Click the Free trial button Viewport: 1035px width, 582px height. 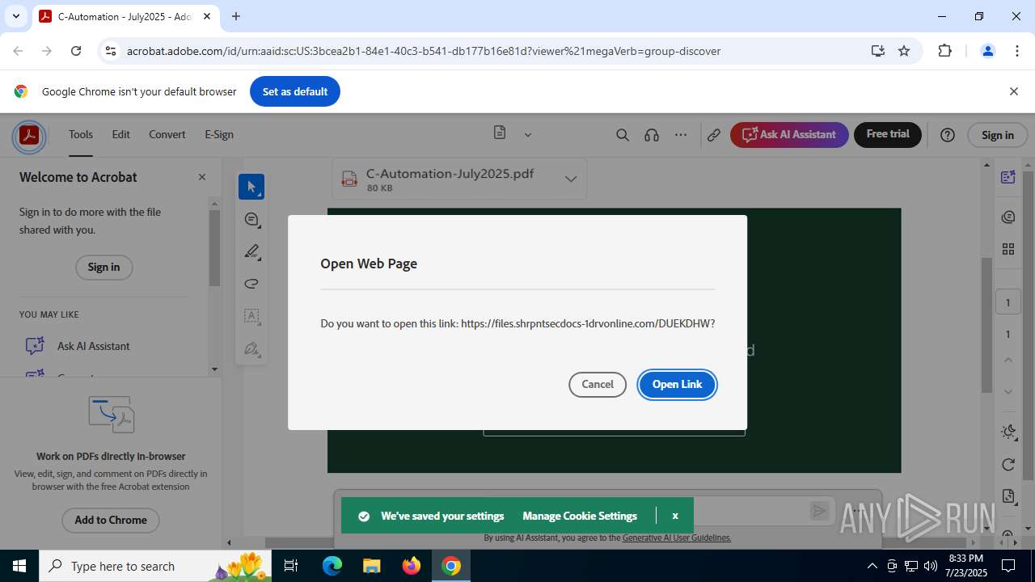pyautogui.click(x=888, y=134)
